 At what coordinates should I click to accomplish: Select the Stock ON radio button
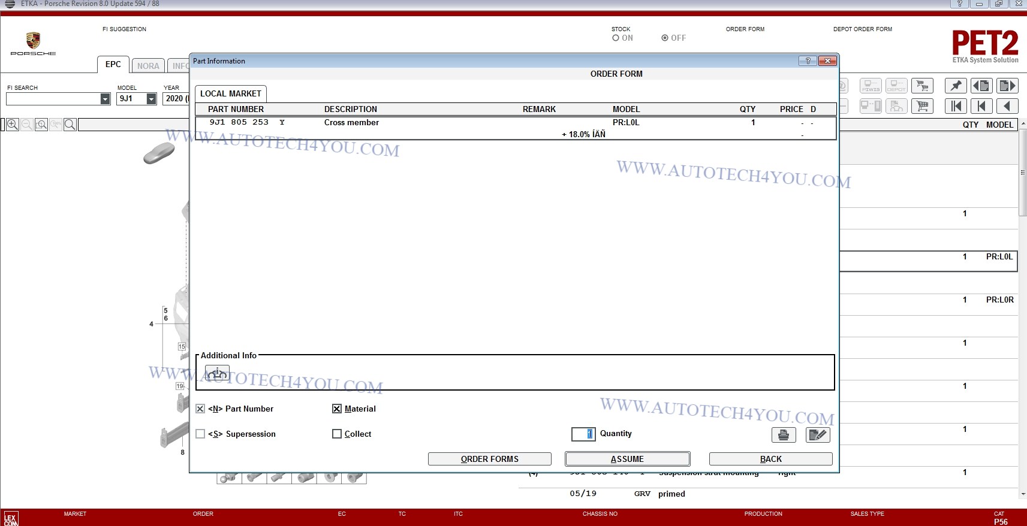click(616, 38)
